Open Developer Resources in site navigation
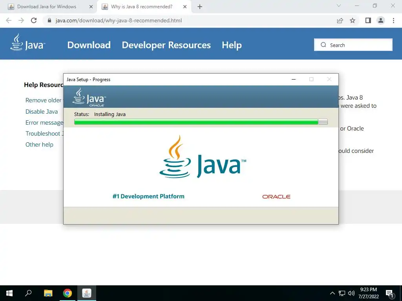 166,45
